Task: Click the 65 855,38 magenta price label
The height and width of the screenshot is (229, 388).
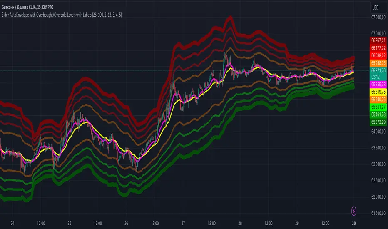Action: pos(378,85)
